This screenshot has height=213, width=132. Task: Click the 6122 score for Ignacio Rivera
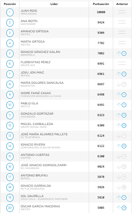101,146
